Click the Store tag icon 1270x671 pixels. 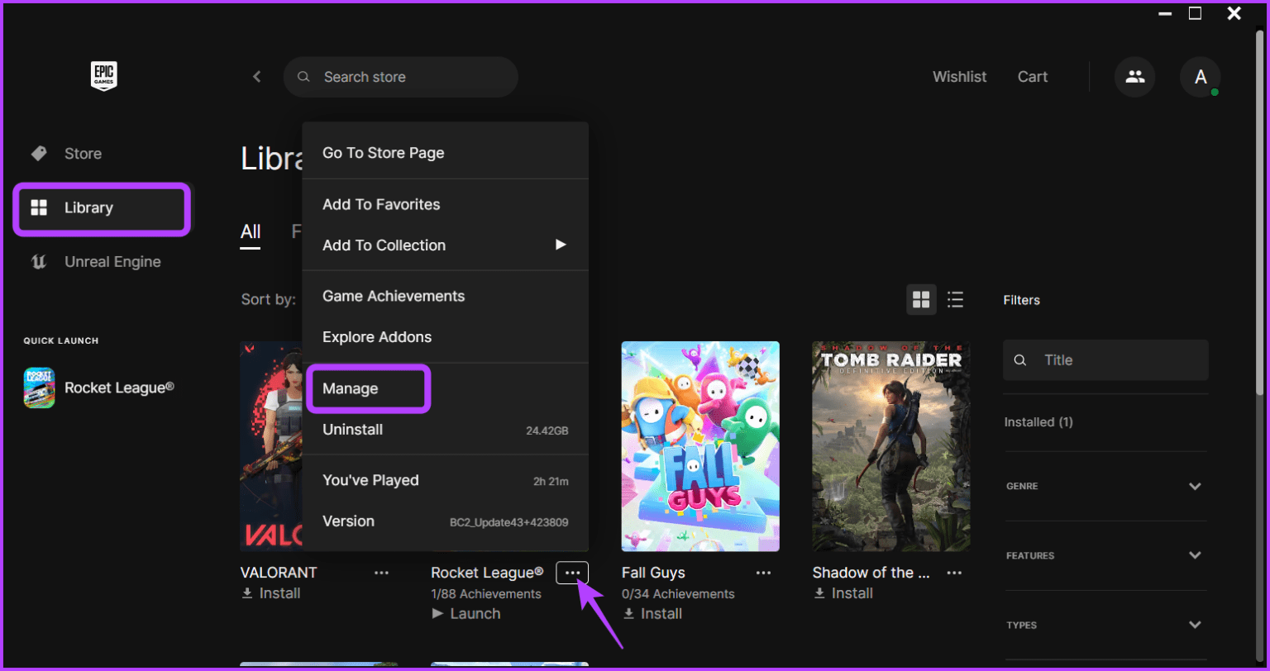[x=39, y=154]
